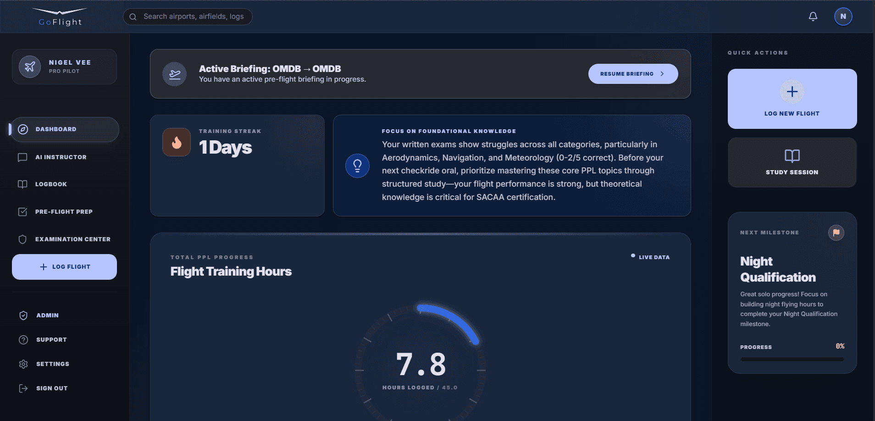Image resolution: width=875 pixels, height=421 pixels.
Task: Click the Live Data status dot
Action: 633,255
